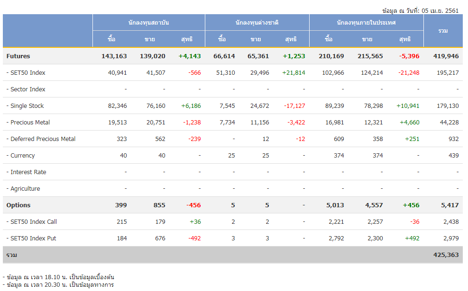Click the นักลงทุนสถาบัน column group header

pos(148,23)
